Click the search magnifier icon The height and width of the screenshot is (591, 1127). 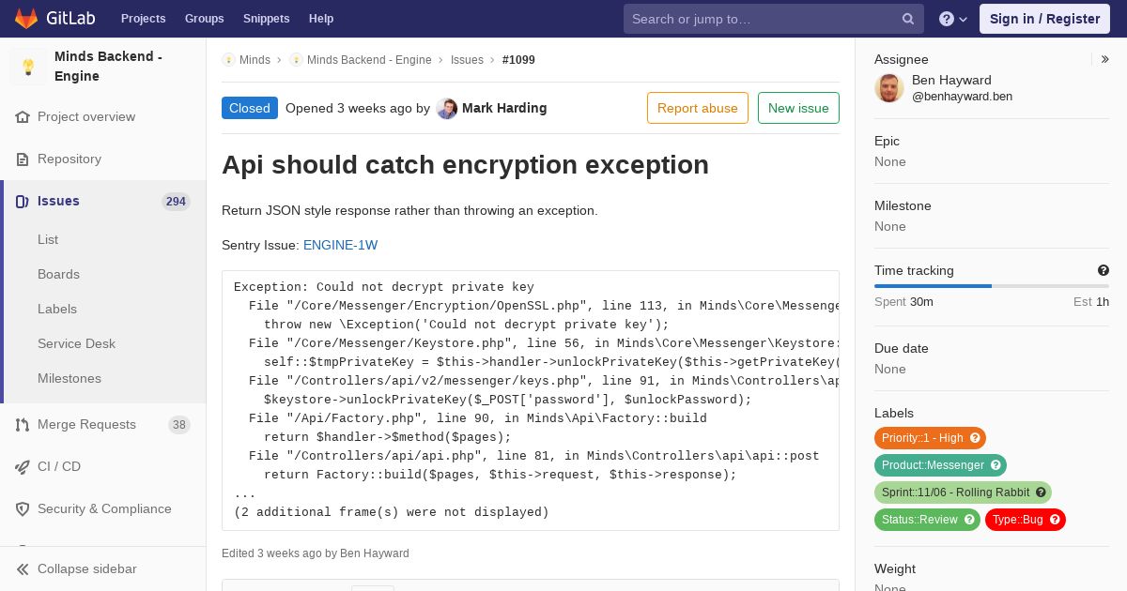click(x=908, y=19)
